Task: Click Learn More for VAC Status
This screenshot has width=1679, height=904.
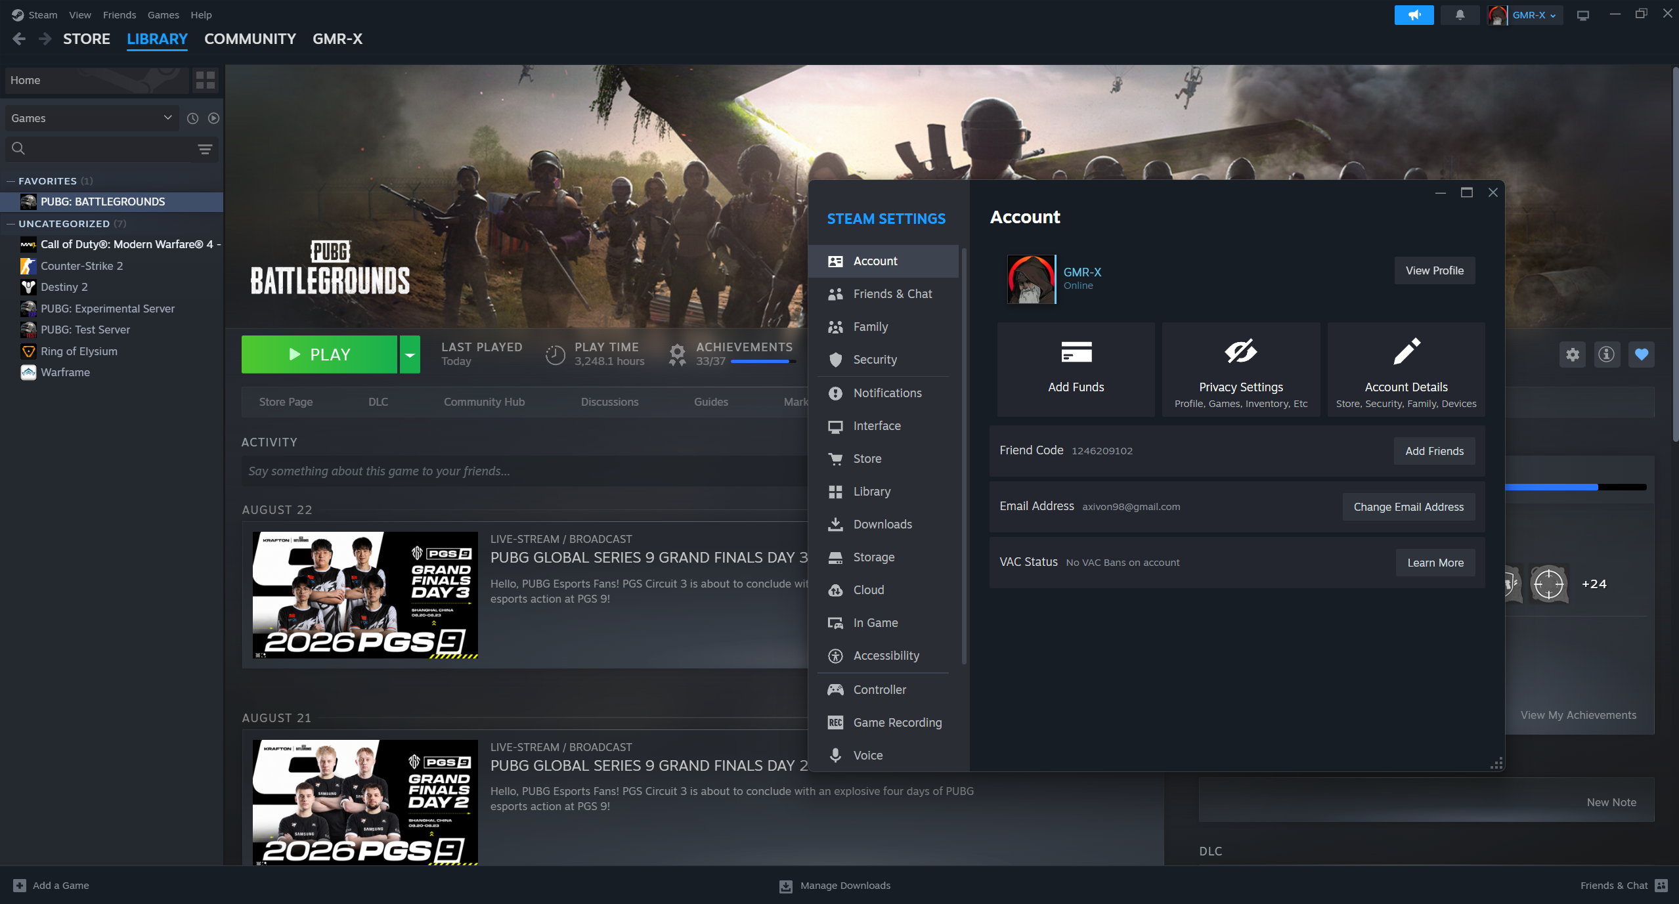Action: point(1435,563)
